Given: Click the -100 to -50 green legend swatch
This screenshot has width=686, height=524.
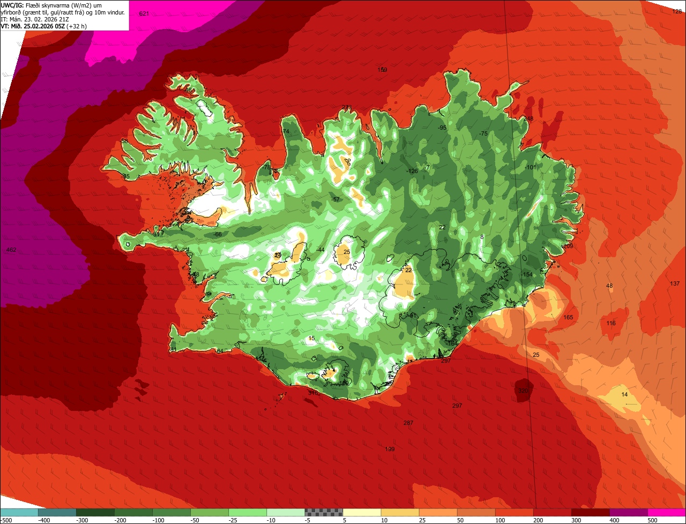Looking at the screenshot, I should click(171, 512).
